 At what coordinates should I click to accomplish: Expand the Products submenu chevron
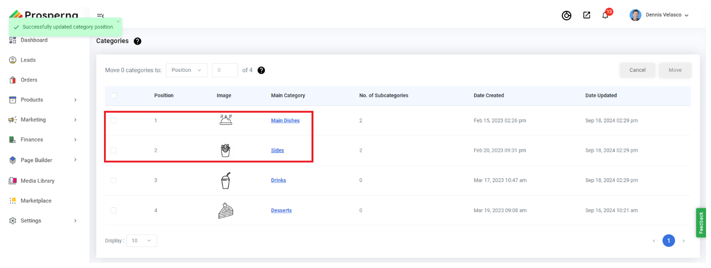tap(75, 100)
